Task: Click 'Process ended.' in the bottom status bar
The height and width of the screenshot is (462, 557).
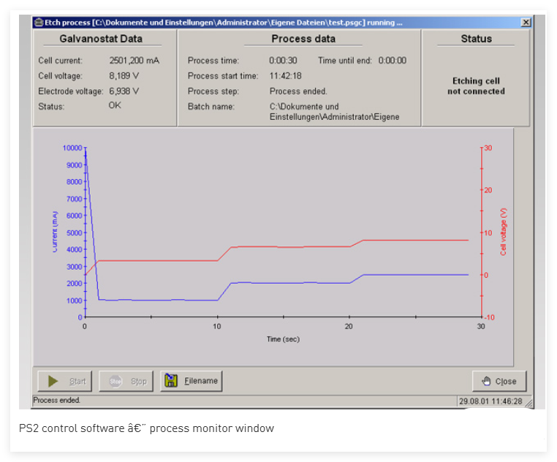Action: click(57, 401)
